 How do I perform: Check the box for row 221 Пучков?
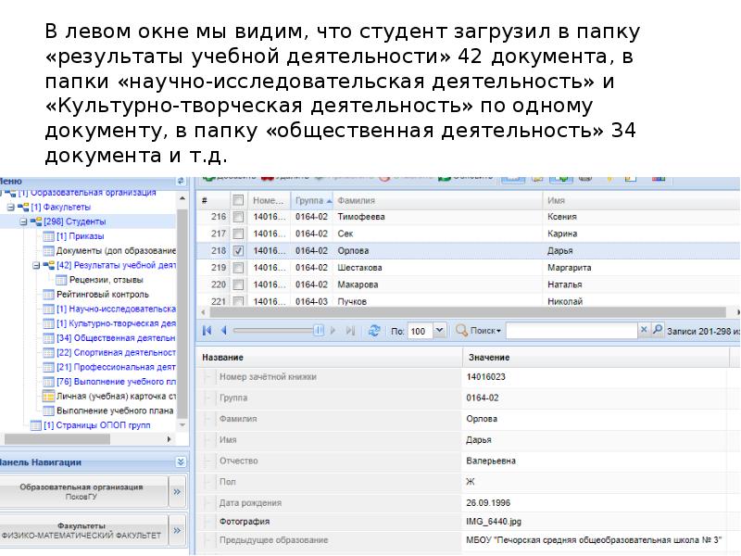238,301
